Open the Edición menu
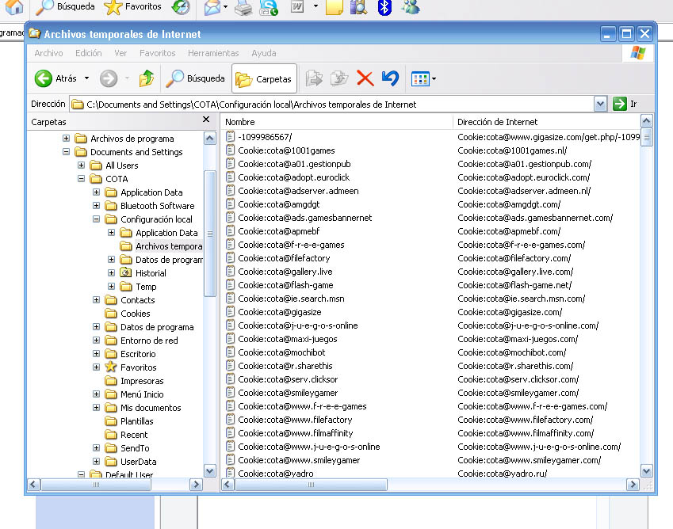673x529 pixels. pyautogui.click(x=89, y=53)
